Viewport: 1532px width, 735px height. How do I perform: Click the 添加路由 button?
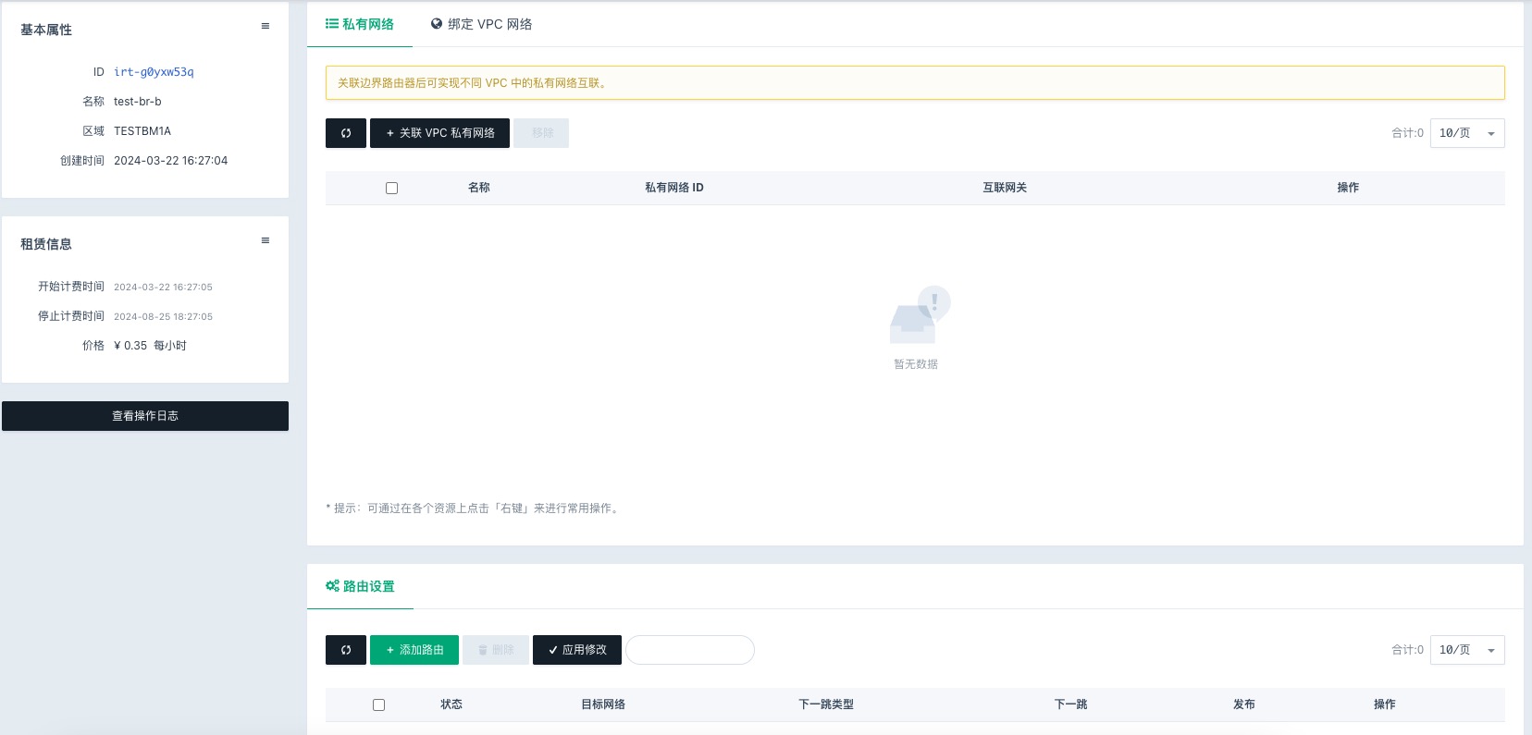click(414, 650)
